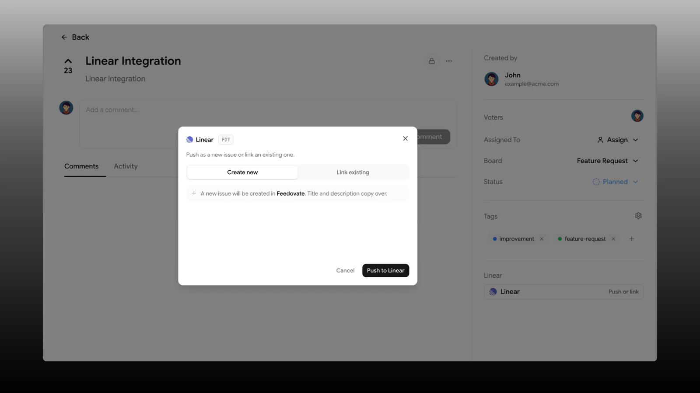This screenshot has height=393, width=700.
Task: Click the Linear logo in dialog header
Action: 190,140
